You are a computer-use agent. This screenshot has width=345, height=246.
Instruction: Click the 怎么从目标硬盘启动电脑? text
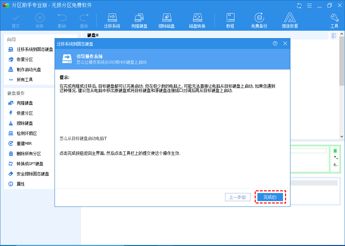pyautogui.click(x=83, y=138)
